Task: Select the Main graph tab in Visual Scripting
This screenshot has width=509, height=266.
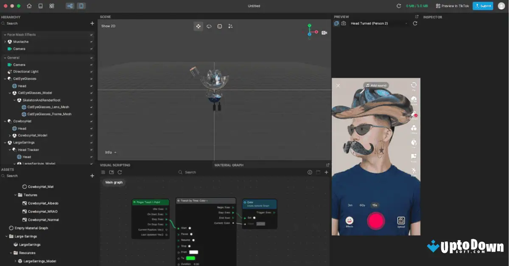Action: pos(113,182)
